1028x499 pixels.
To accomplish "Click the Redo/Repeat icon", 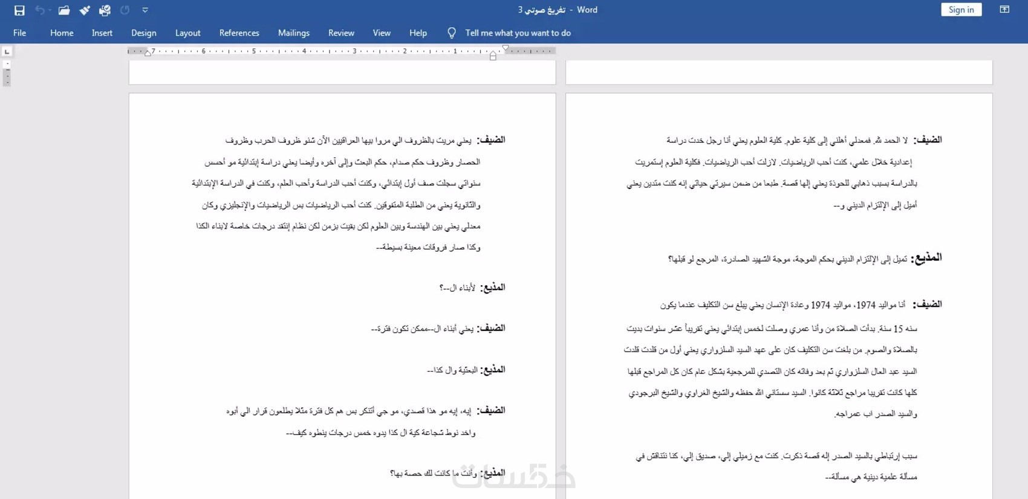I will coord(125,10).
